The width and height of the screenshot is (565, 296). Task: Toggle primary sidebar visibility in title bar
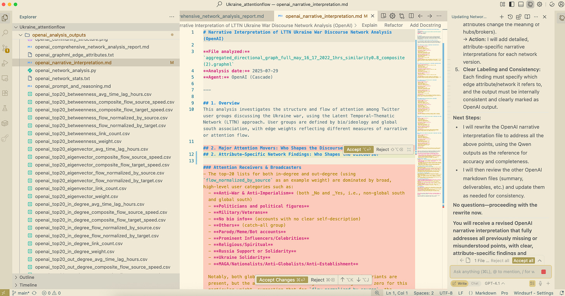[512, 4]
